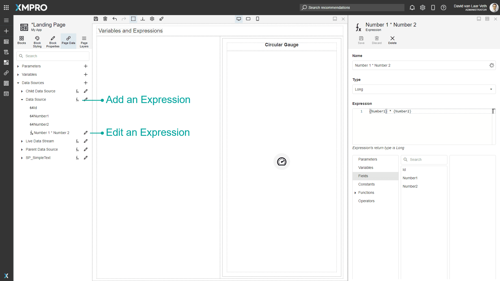The image size is (500, 281).
Task: Switch to mobile phone device view
Action: pyautogui.click(x=258, y=19)
